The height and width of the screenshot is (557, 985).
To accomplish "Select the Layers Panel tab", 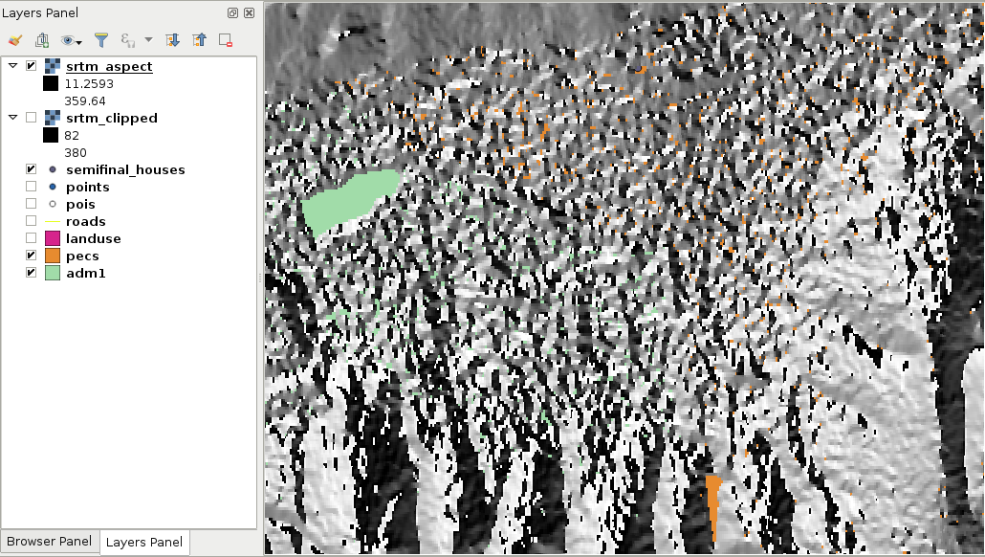I will (144, 542).
